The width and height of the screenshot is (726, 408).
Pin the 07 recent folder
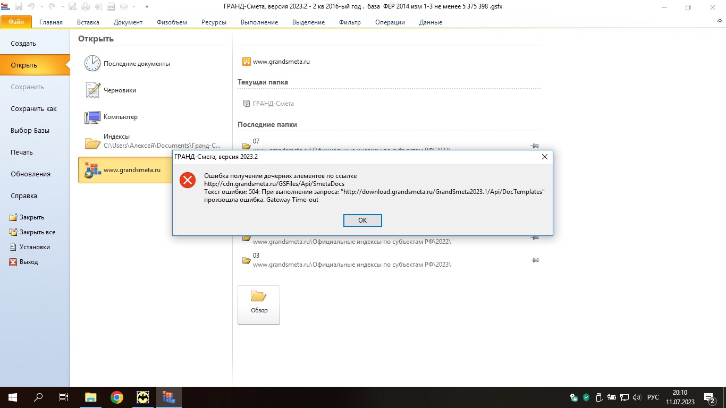click(x=535, y=146)
